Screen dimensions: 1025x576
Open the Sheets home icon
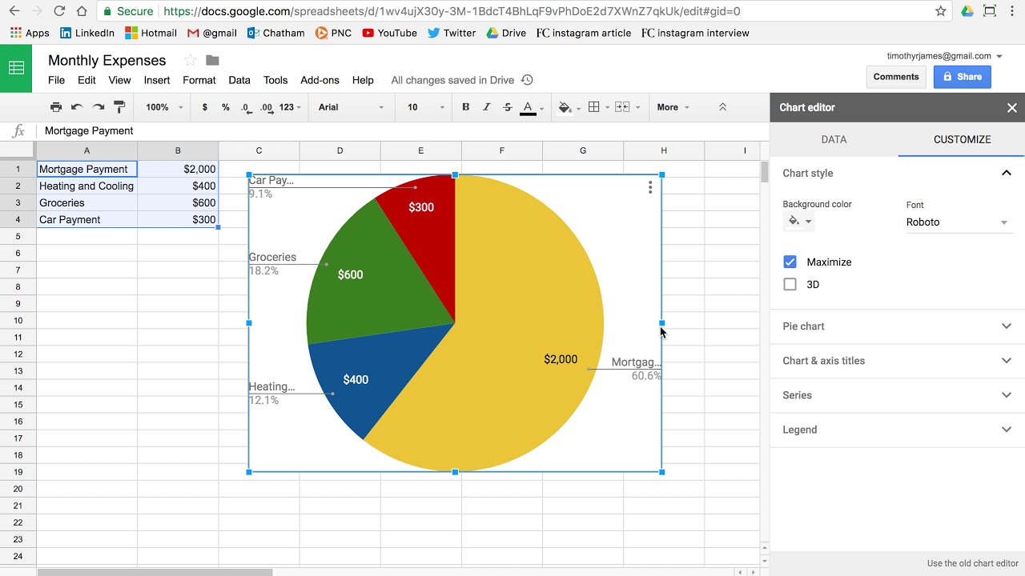pyautogui.click(x=16, y=68)
